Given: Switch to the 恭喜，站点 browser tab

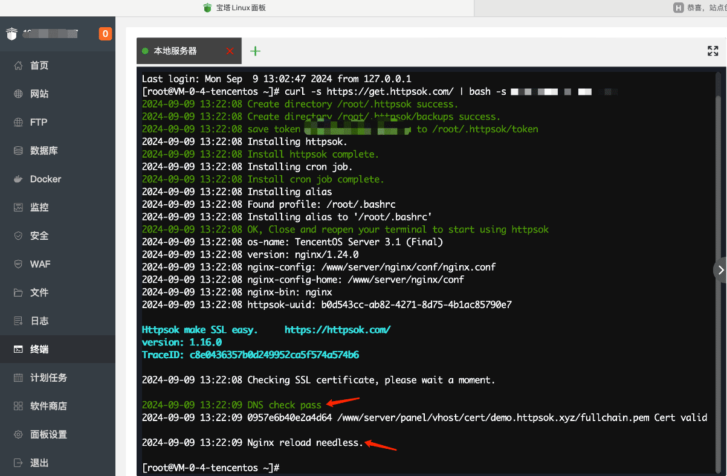Looking at the screenshot, I should pos(700,8).
